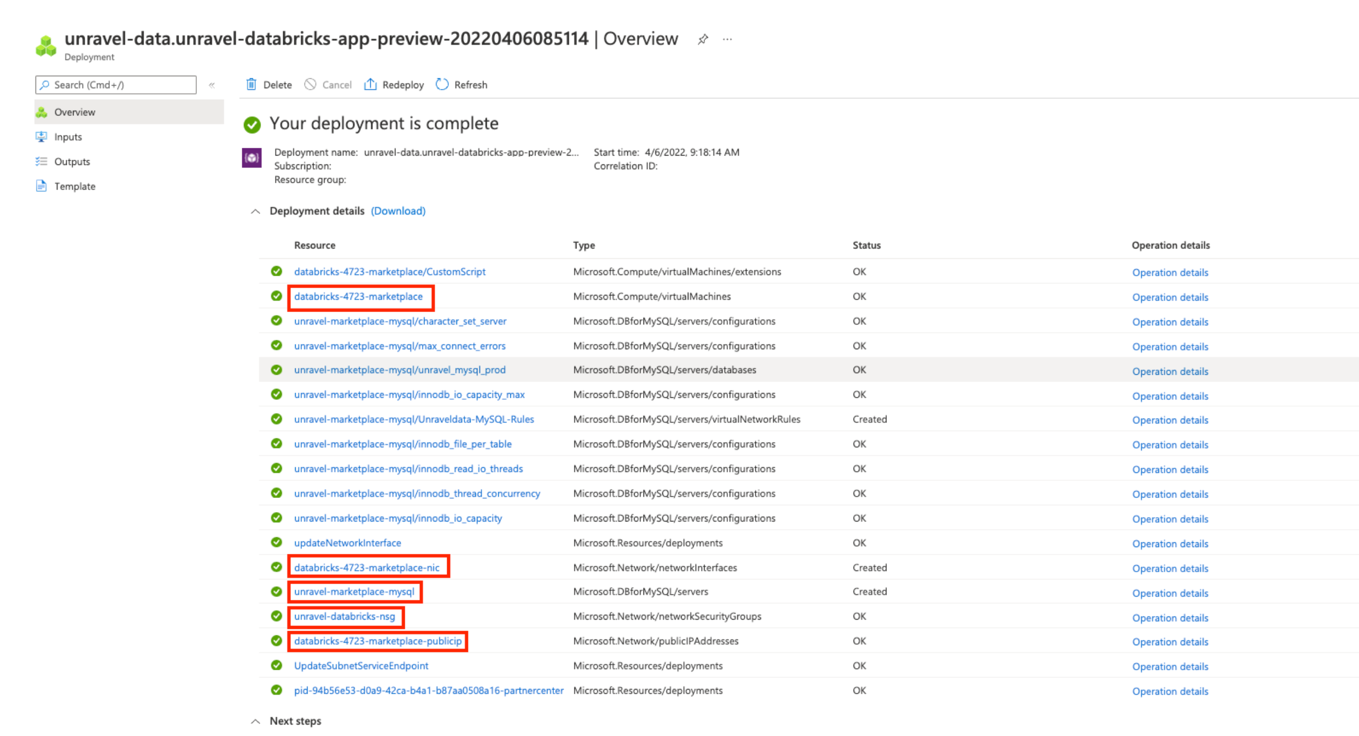Open databricks-4723-marketplace virtual machine resource
This screenshot has width=1359, height=736.
coord(358,296)
